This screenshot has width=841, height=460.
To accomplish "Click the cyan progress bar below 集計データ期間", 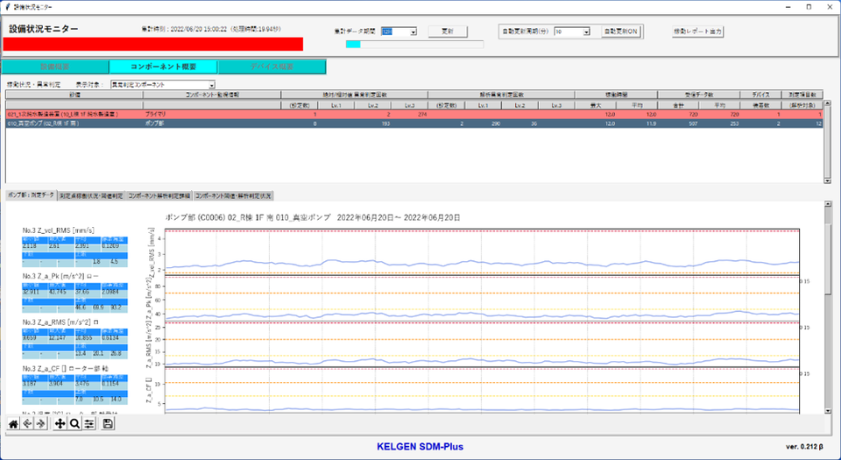I will point(354,44).
